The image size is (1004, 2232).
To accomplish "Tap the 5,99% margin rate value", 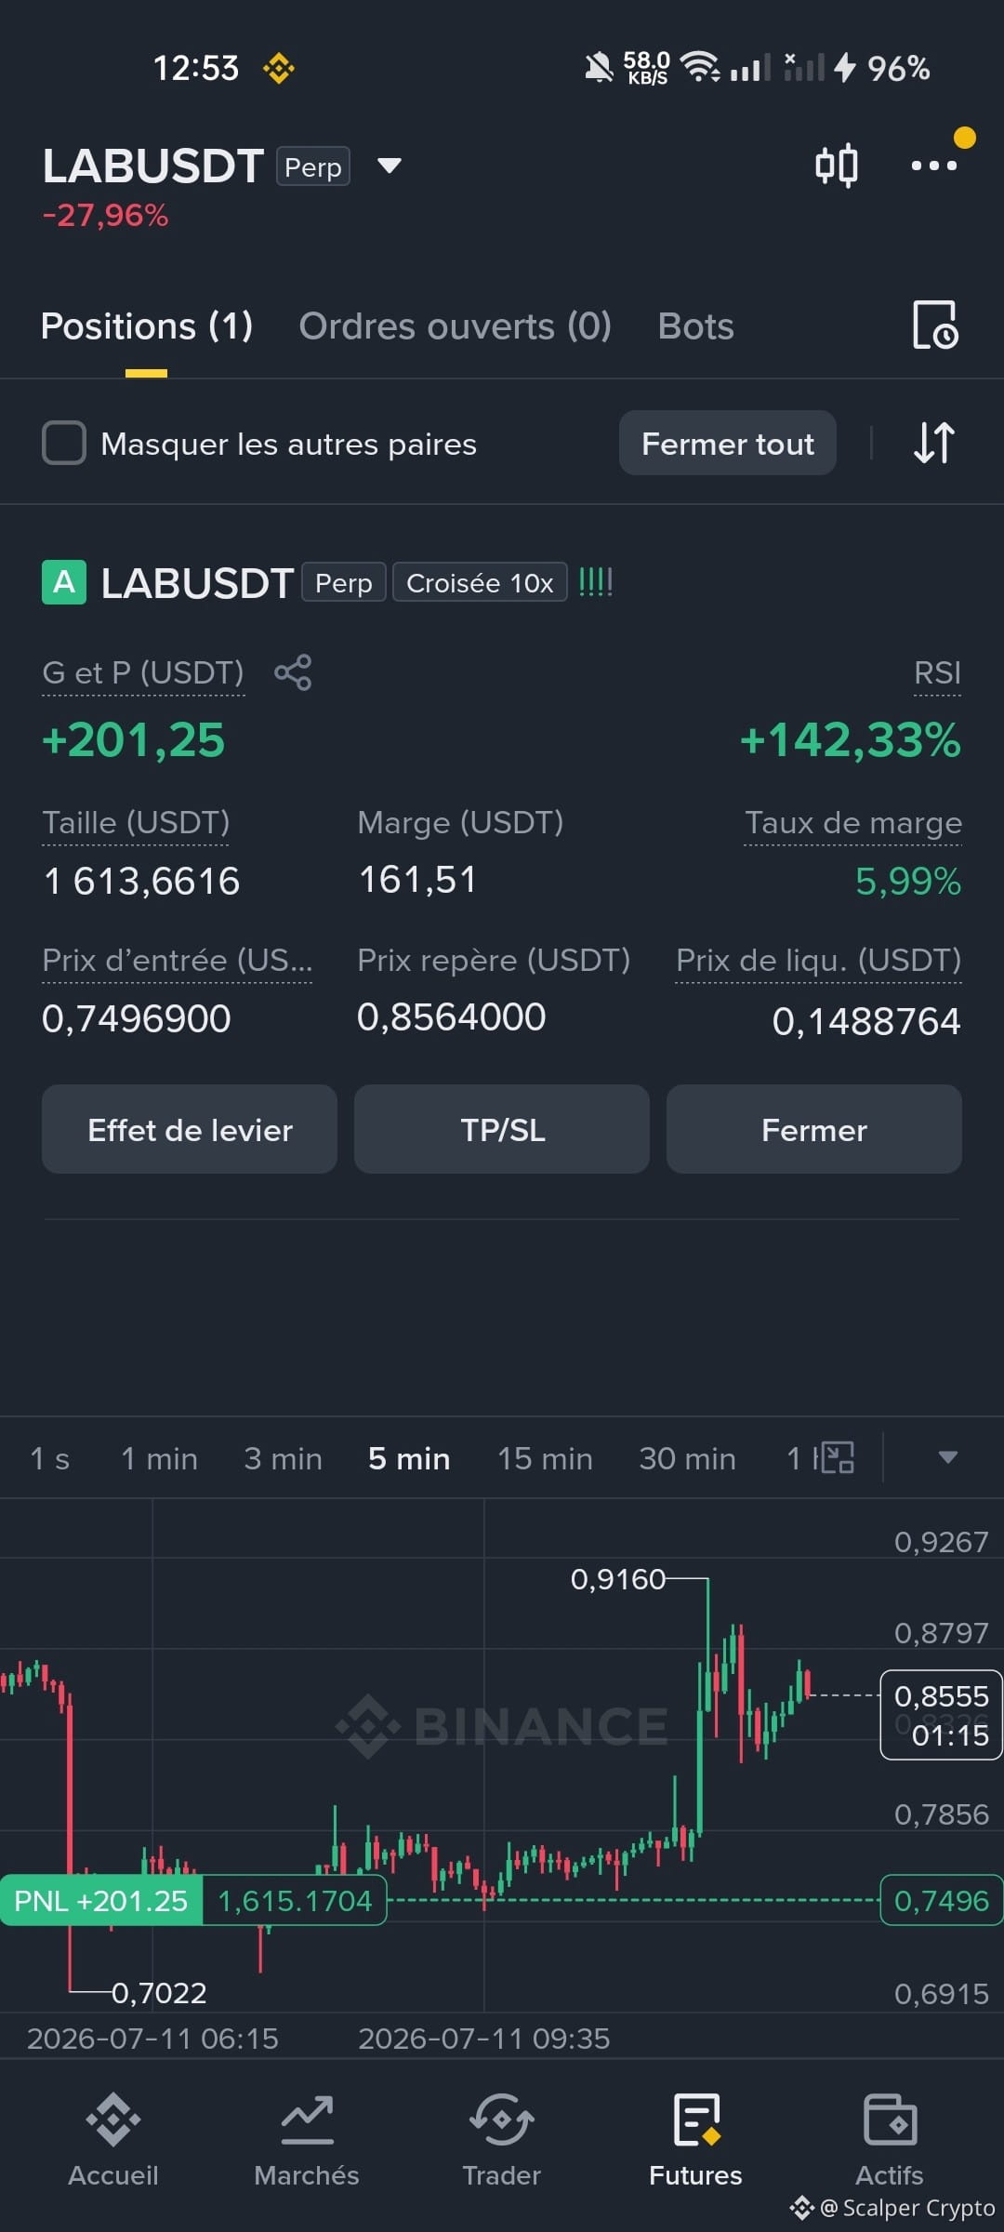I will click(x=908, y=881).
